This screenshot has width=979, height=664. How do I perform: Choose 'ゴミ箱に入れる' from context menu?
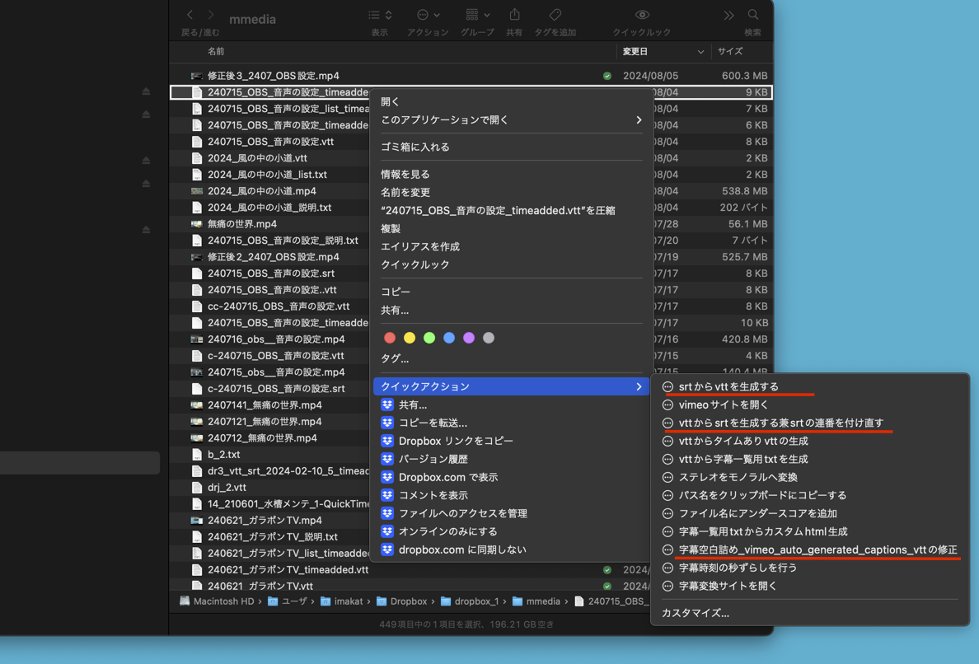[415, 147]
